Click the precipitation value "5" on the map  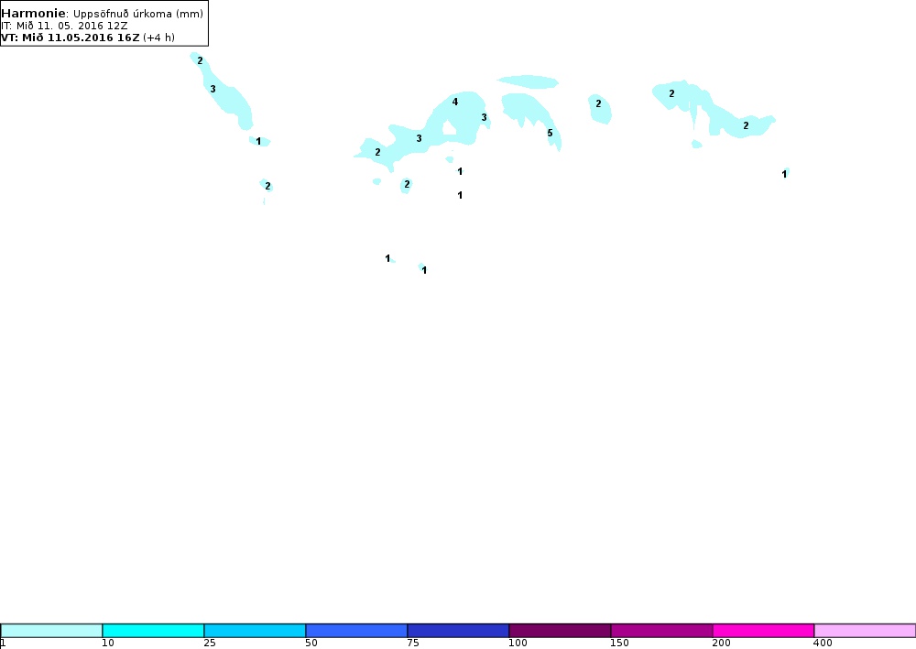(550, 133)
